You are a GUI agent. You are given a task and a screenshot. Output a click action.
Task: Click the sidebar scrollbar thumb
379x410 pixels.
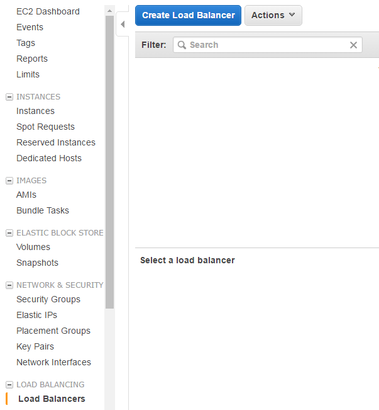coord(109,162)
